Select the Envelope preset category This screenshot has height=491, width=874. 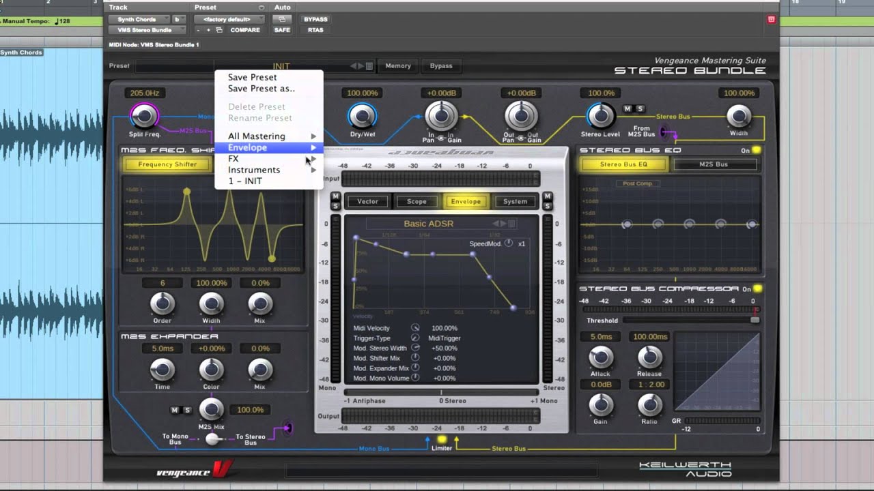[x=268, y=147]
